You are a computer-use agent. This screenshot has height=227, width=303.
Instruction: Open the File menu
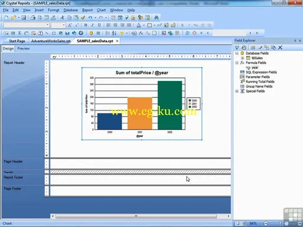[x=5, y=10]
